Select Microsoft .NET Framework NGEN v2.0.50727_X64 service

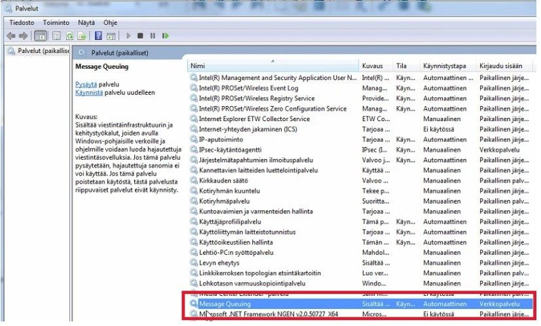269,314
